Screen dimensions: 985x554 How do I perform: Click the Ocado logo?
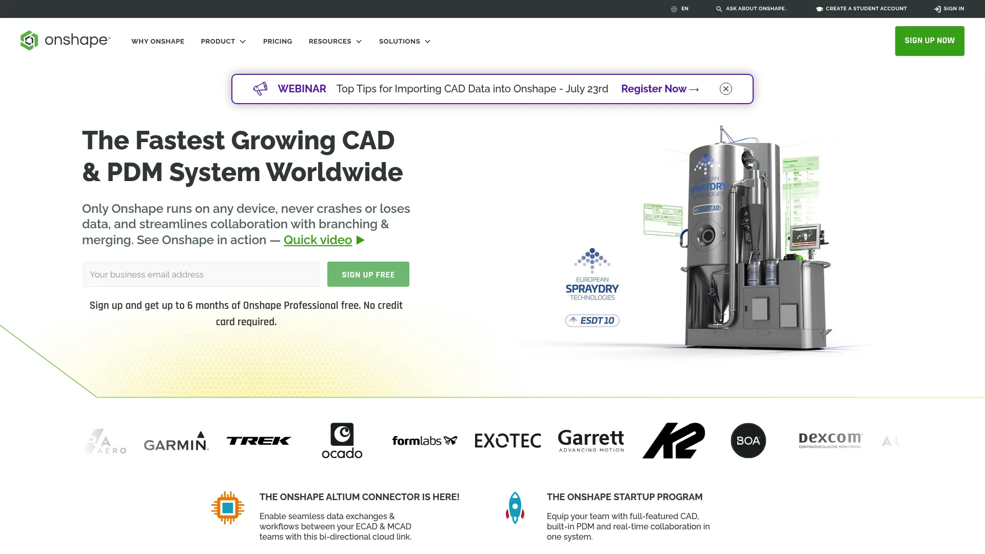(x=342, y=441)
